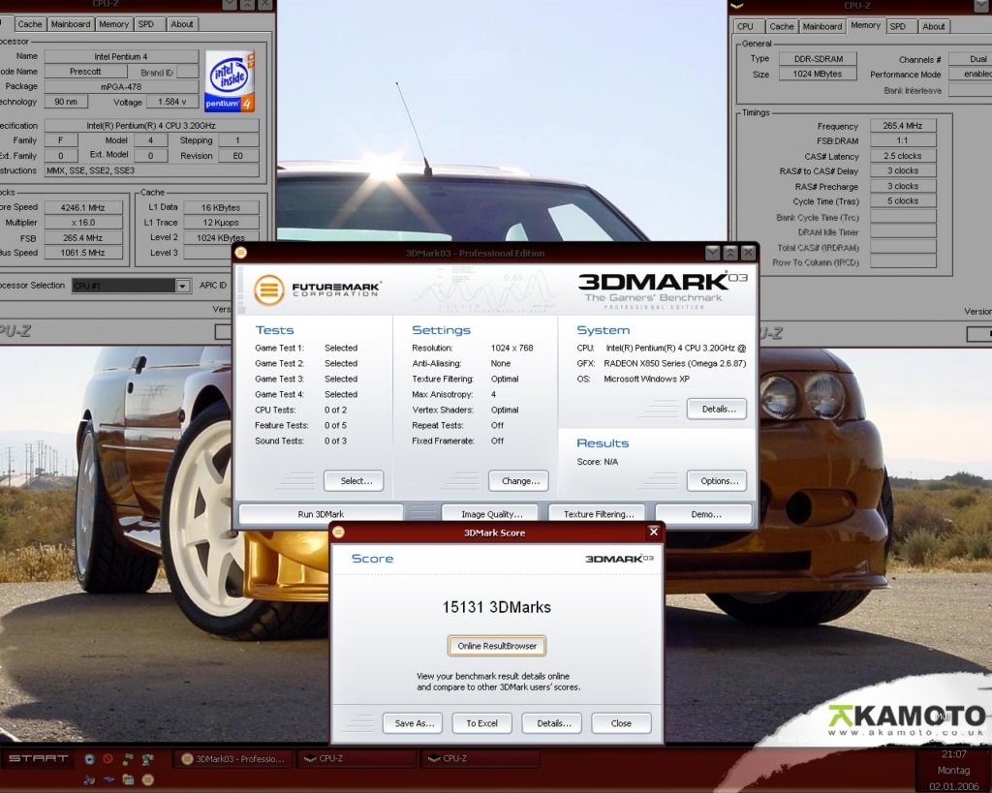The image size is (992, 793).
Task: Open Image Quality... tool
Action: click(x=491, y=514)
